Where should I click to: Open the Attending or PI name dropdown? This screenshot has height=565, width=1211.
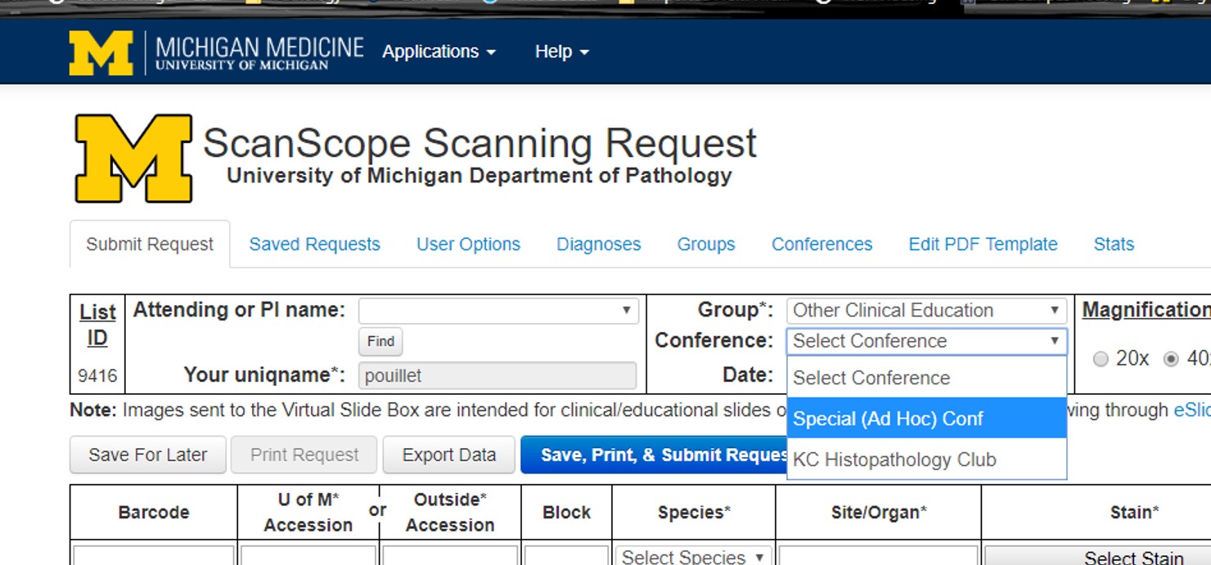click(498, 311)
